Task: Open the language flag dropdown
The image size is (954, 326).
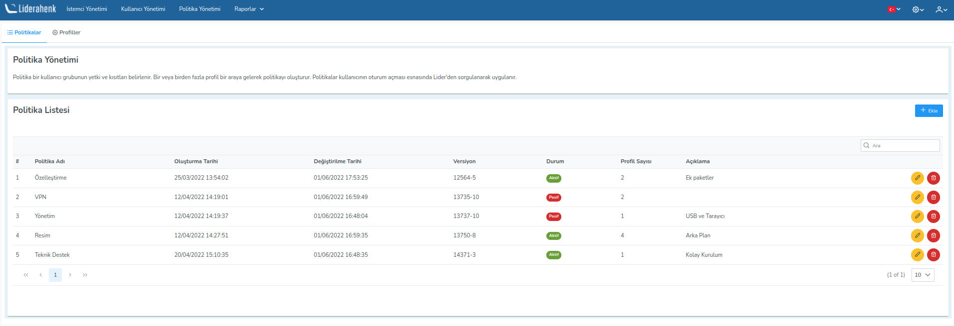Action: 894,9
